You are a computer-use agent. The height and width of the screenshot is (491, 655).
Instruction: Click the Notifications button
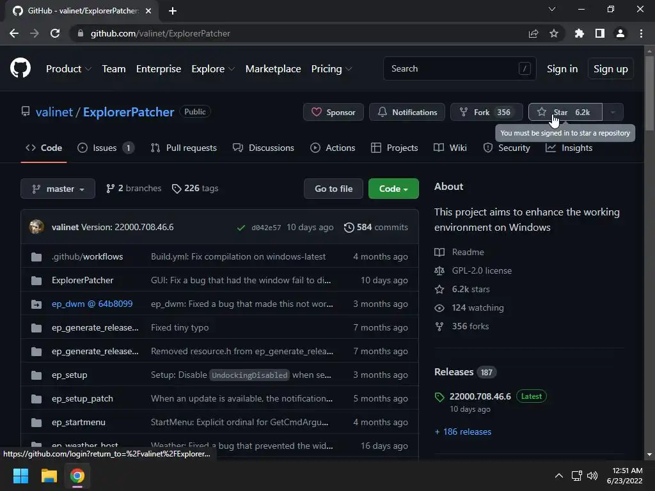pyautogui.click(x=407, y=112)
